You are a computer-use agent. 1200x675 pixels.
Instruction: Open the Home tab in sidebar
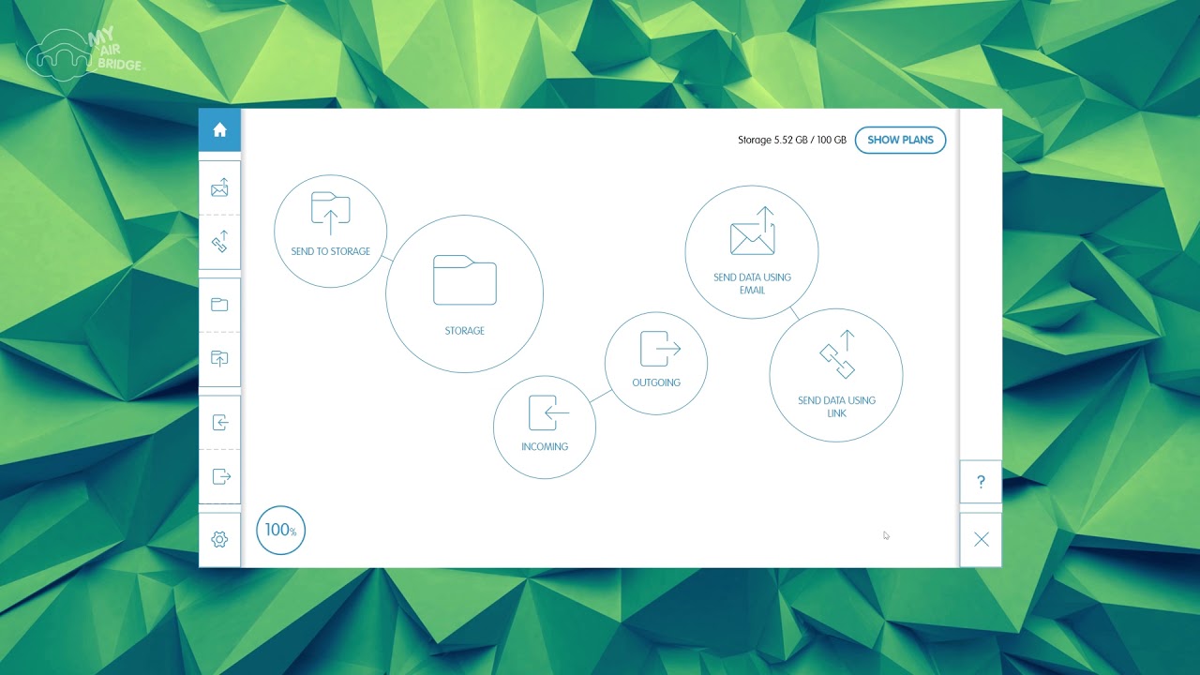point(219,130)
